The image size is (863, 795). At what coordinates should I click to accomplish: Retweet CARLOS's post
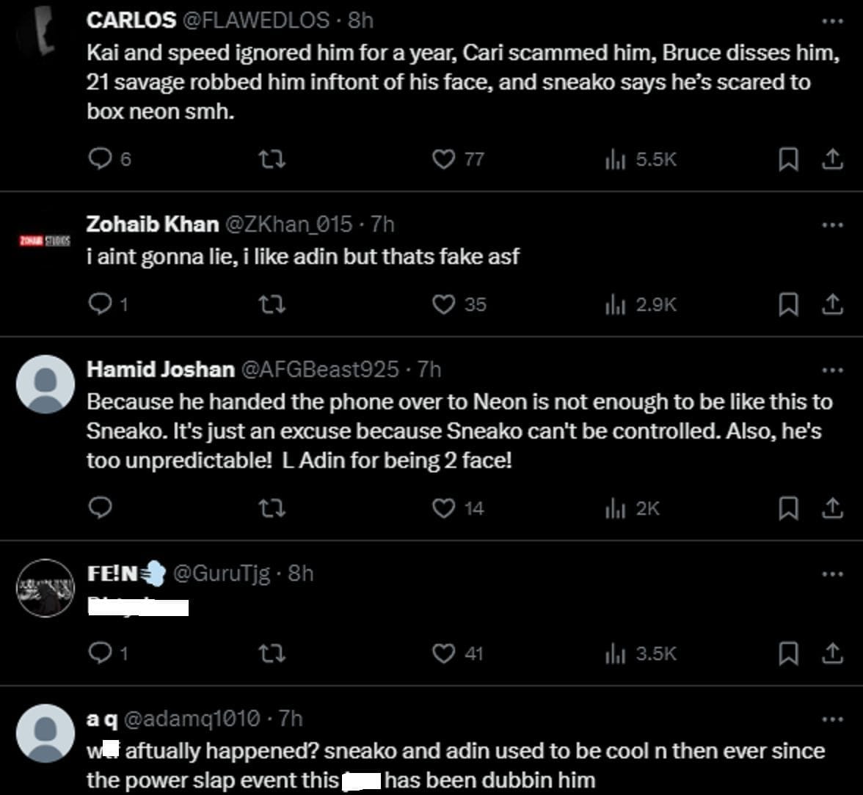[x=273, y=159]
